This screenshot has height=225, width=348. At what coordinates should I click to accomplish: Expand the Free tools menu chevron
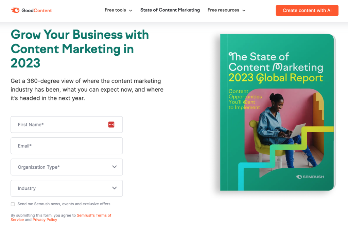click(131, 11)
